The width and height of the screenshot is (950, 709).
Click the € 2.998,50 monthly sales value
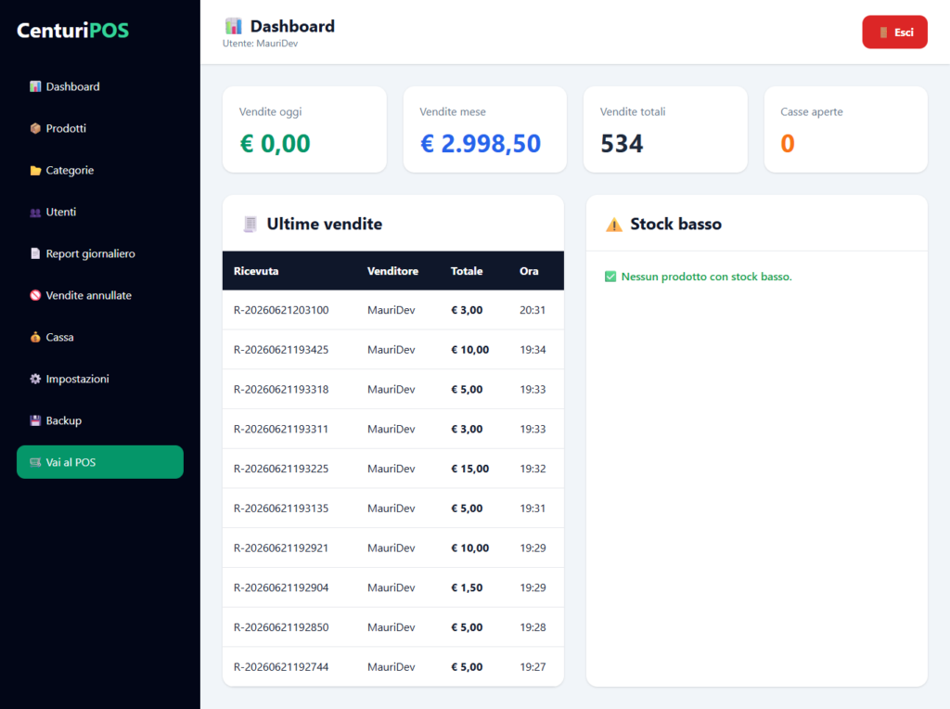[x=481, y=144]
